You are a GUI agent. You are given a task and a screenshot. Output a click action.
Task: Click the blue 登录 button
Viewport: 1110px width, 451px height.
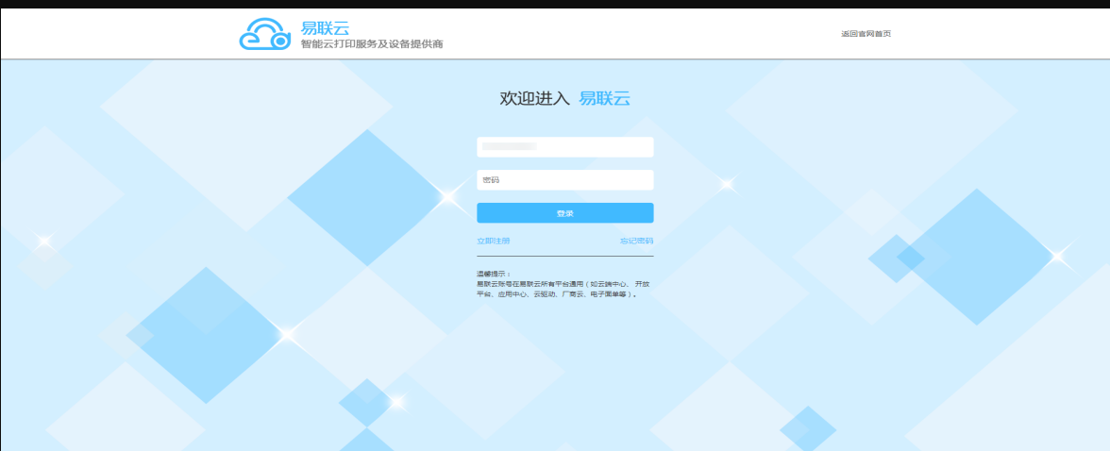click(564, 213)
